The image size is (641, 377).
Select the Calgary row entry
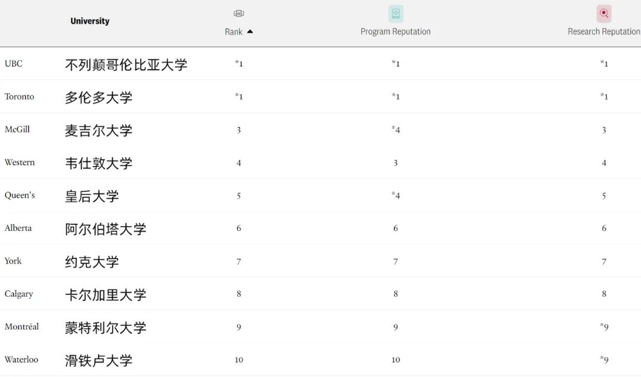click(x=18, y=294)
